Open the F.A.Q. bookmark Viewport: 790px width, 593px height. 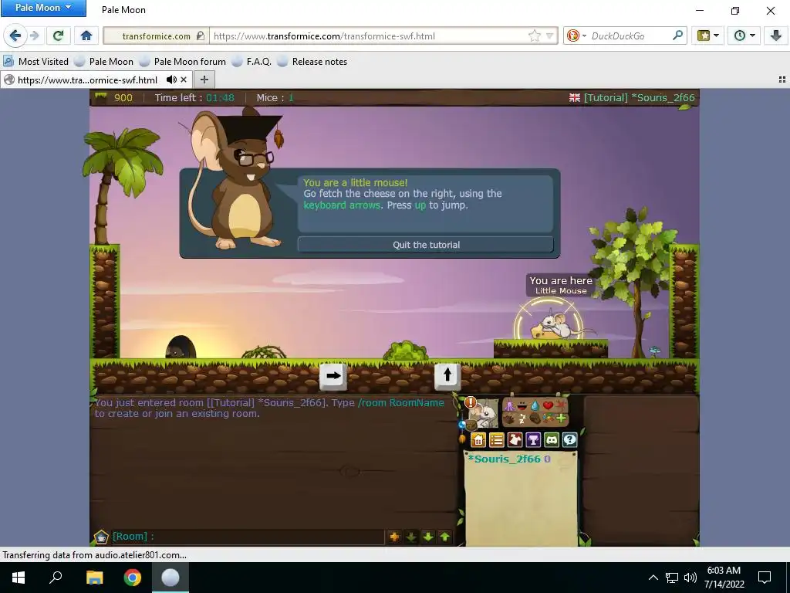(252, 62)
